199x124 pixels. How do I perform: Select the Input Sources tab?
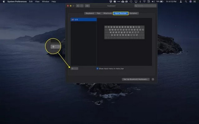(x=121, y=13)
